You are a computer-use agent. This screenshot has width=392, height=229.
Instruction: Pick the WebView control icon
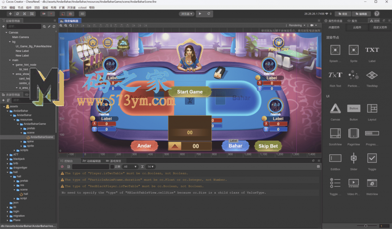point(372,183)
